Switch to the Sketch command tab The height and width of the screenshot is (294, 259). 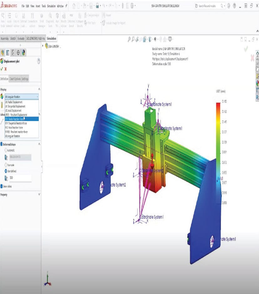click(x=13, y=39)
